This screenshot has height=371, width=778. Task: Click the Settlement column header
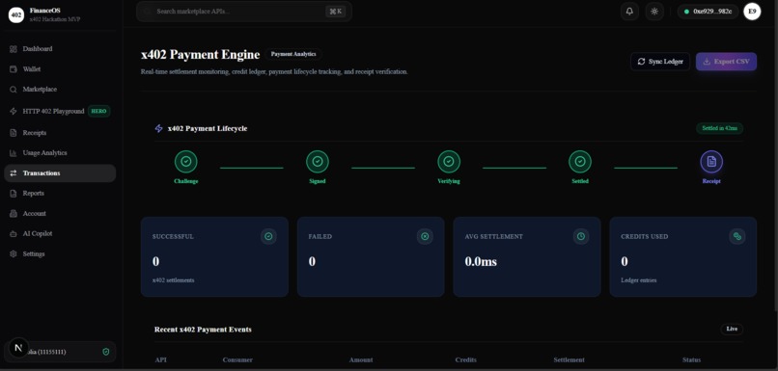[570, 360]
